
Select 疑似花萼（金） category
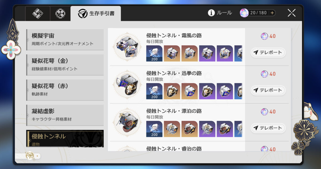(65, 65)
